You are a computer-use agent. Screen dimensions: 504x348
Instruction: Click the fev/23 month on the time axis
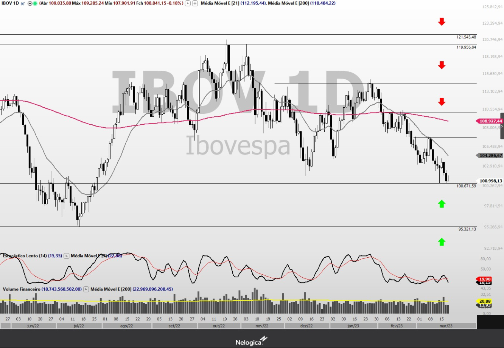point(397,326)
